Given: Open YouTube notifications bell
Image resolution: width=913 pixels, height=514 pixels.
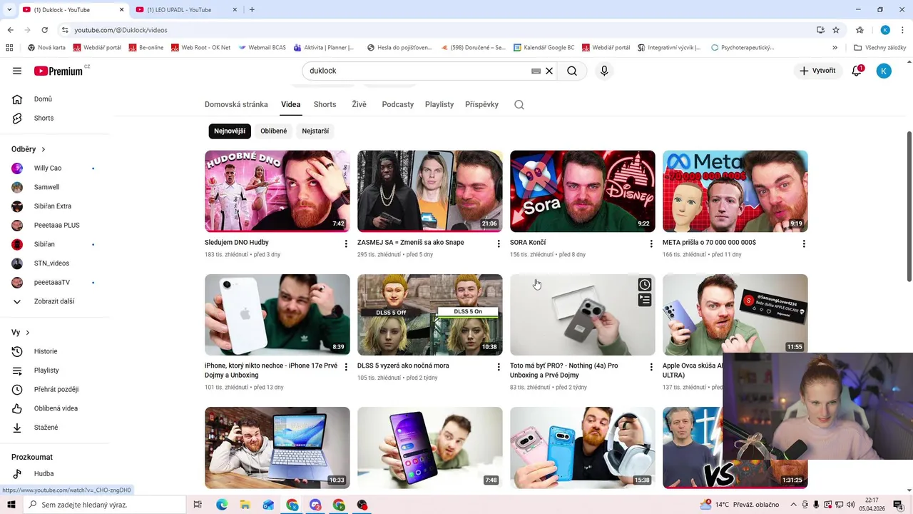Looking at the screenshot, I should 857,71.
